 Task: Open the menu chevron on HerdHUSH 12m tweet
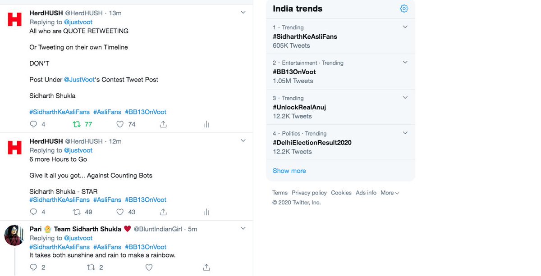point(243,141)
